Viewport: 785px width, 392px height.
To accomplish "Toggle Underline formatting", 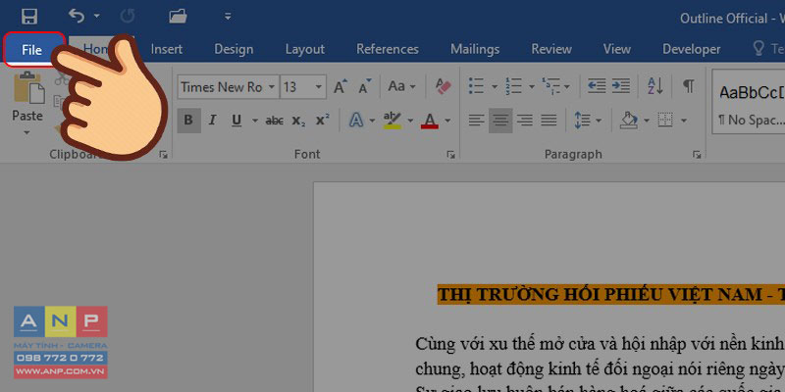I will pos(236,120).
